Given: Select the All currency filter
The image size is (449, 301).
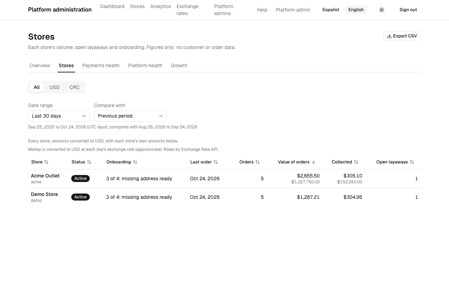Looking at the screenshot, I should [36, 87].
